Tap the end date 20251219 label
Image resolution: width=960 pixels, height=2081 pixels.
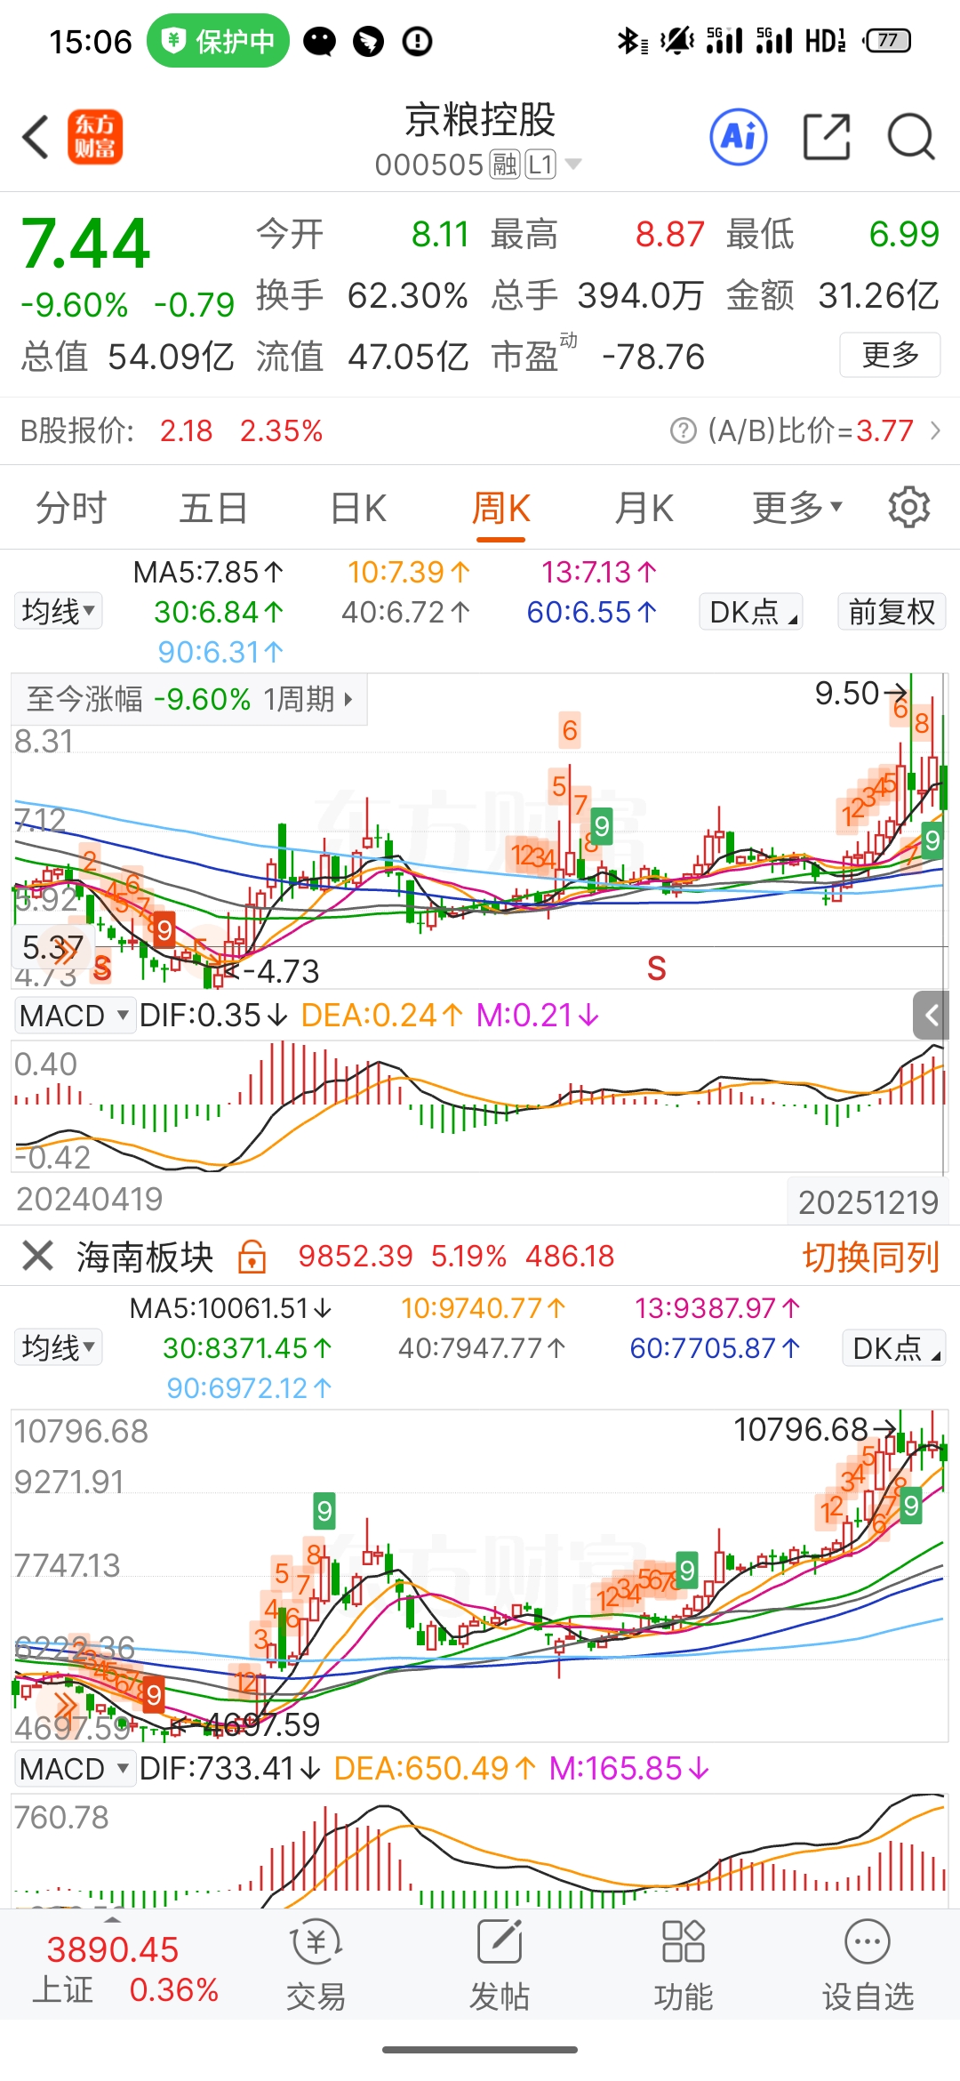click(868, 1202)
